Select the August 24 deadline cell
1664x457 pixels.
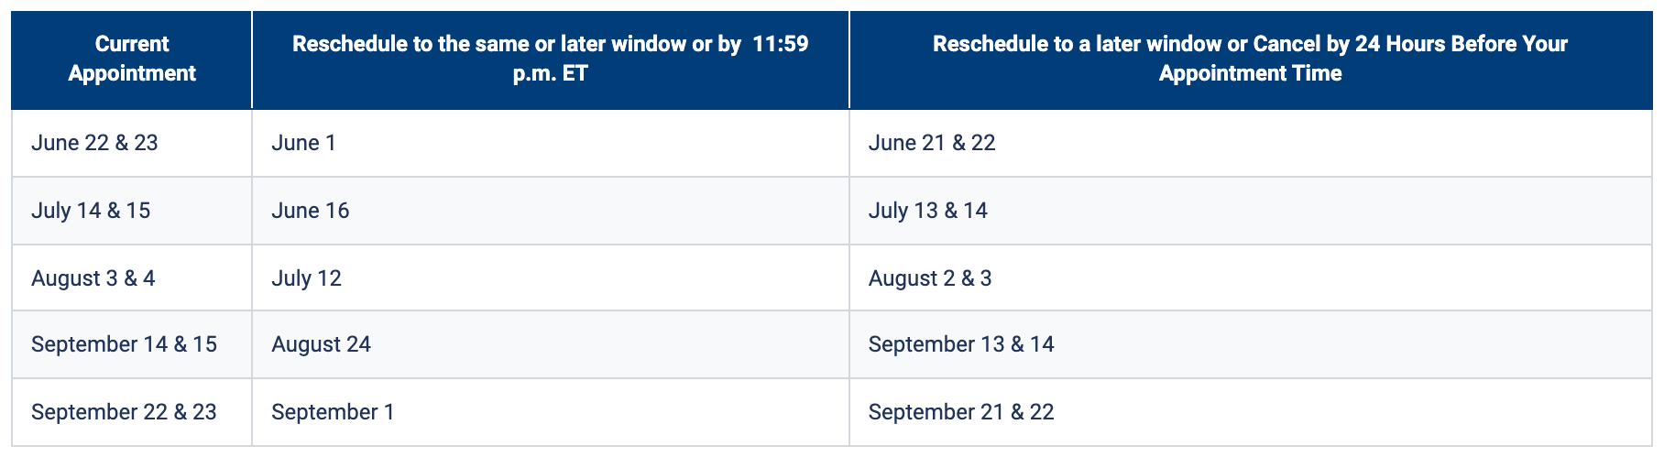click(321, 344)
